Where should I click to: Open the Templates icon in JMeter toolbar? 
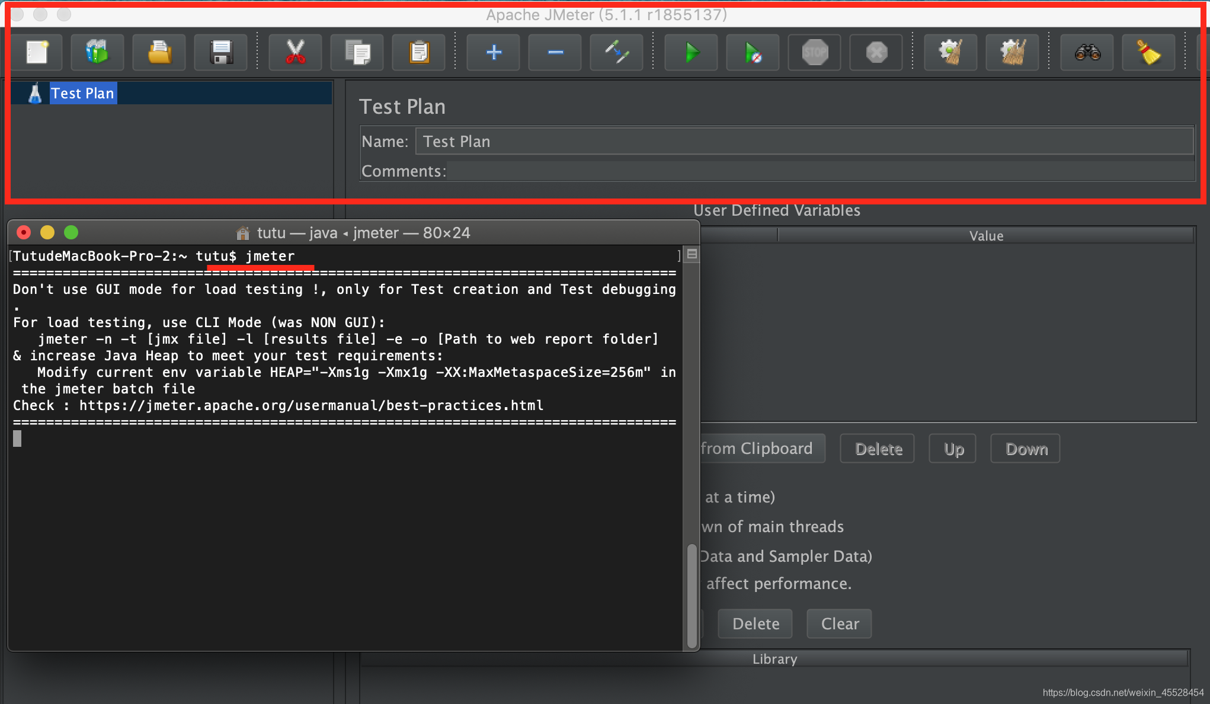pyautogui.click(x=98, y=53)
